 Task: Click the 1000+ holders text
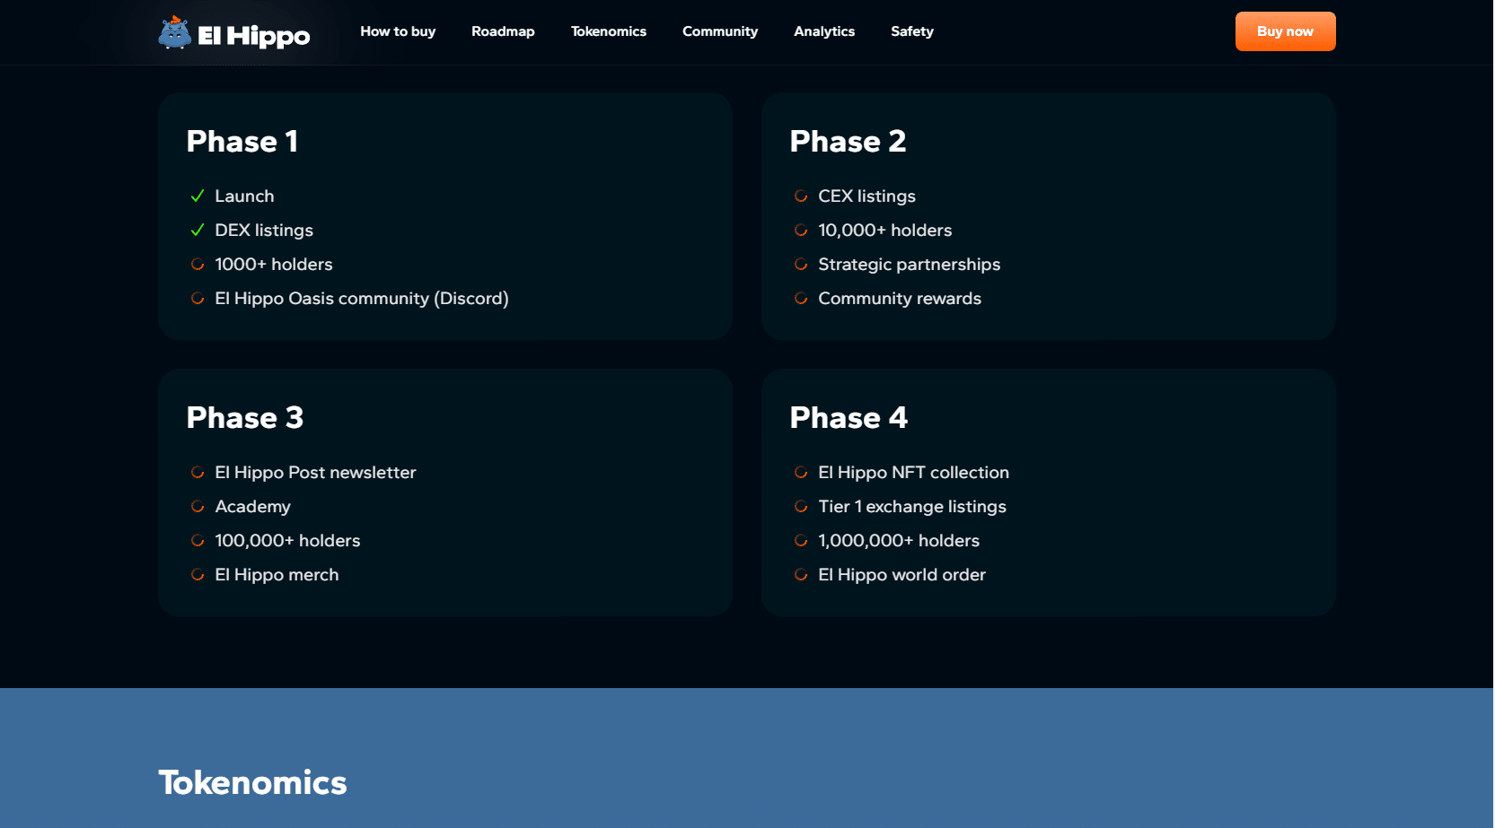pos(274,264)
